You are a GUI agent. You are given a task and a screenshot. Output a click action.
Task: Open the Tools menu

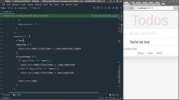click(x=56, y=4)
